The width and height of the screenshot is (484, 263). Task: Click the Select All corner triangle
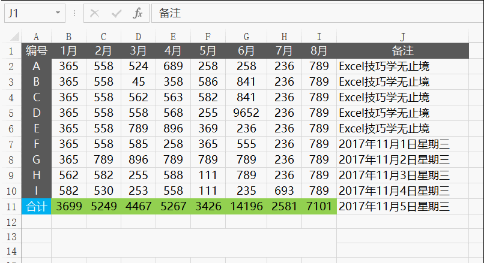click(14, 37)
